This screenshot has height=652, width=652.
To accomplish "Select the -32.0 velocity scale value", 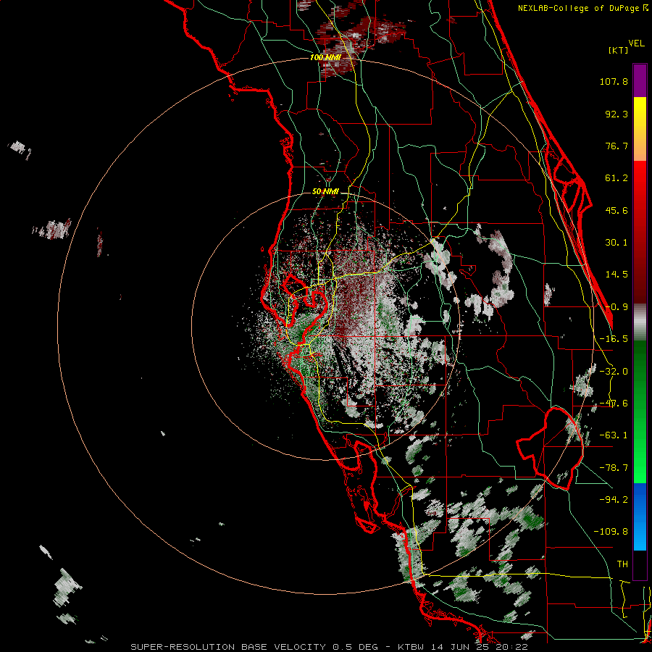I will [x=614, y=372].
